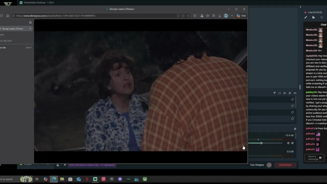Open mixer settings gear icon
Image resolution: width=327 pixels, height=184 pixels.
click(295, 129)
